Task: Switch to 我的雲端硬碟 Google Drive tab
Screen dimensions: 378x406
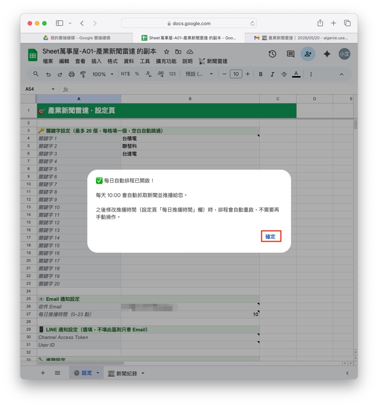Action: click(77, 38)
